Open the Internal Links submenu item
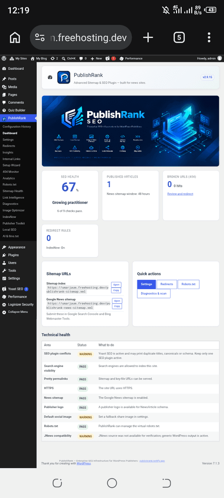224x498 pixels. 12,159
